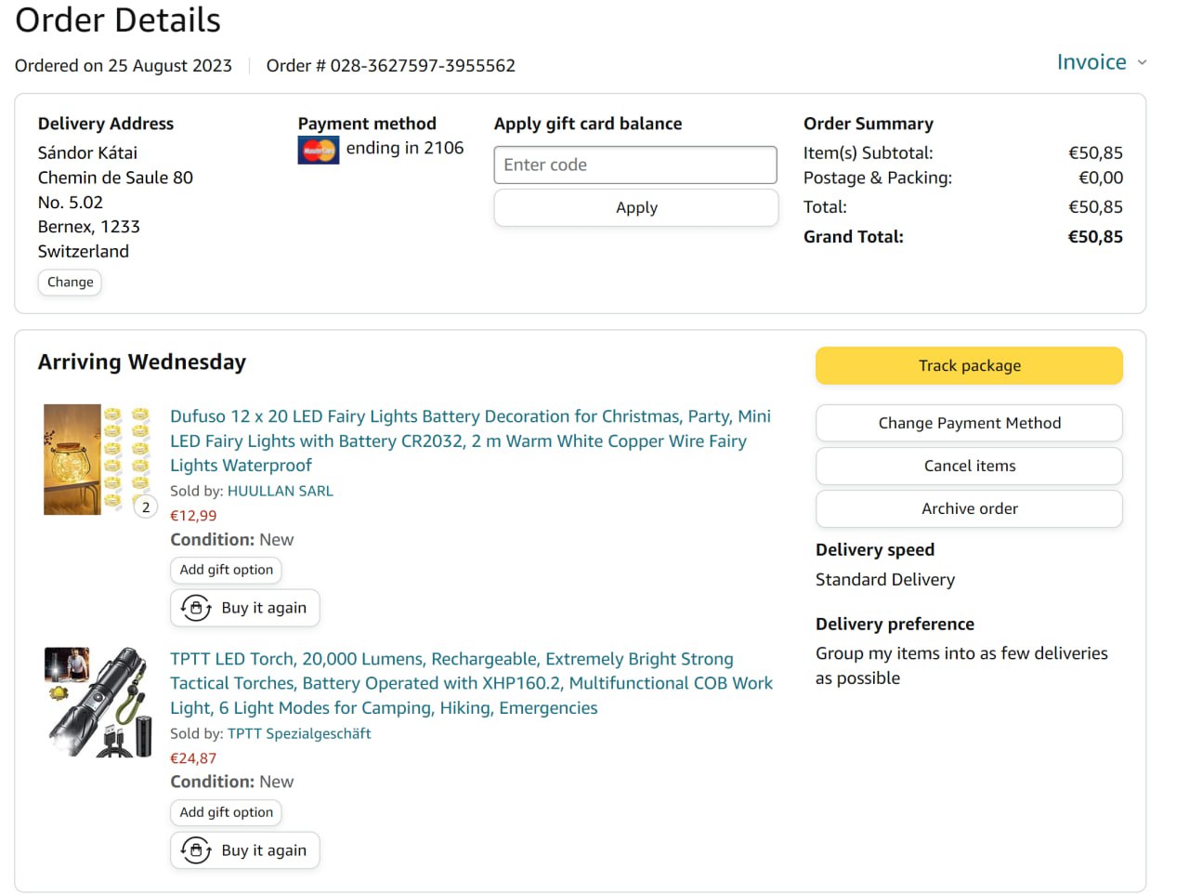Apply the gift card balance
Screen dimensions: 1189x895
[x=635, y=208]
